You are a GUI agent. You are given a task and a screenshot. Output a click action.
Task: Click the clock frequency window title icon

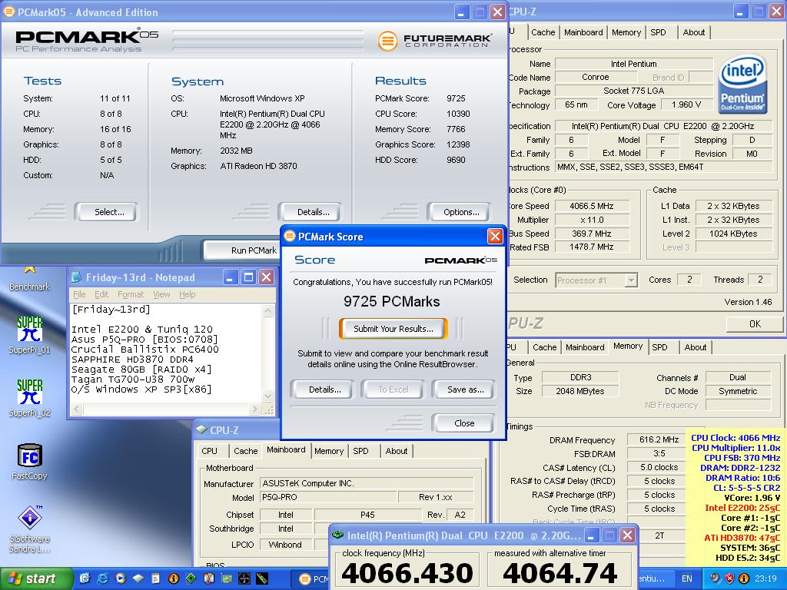point(338,535)
